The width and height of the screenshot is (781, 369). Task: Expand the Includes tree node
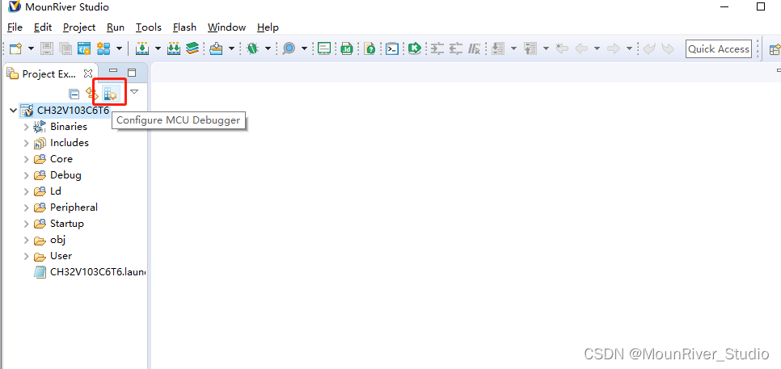click(27, 143)
